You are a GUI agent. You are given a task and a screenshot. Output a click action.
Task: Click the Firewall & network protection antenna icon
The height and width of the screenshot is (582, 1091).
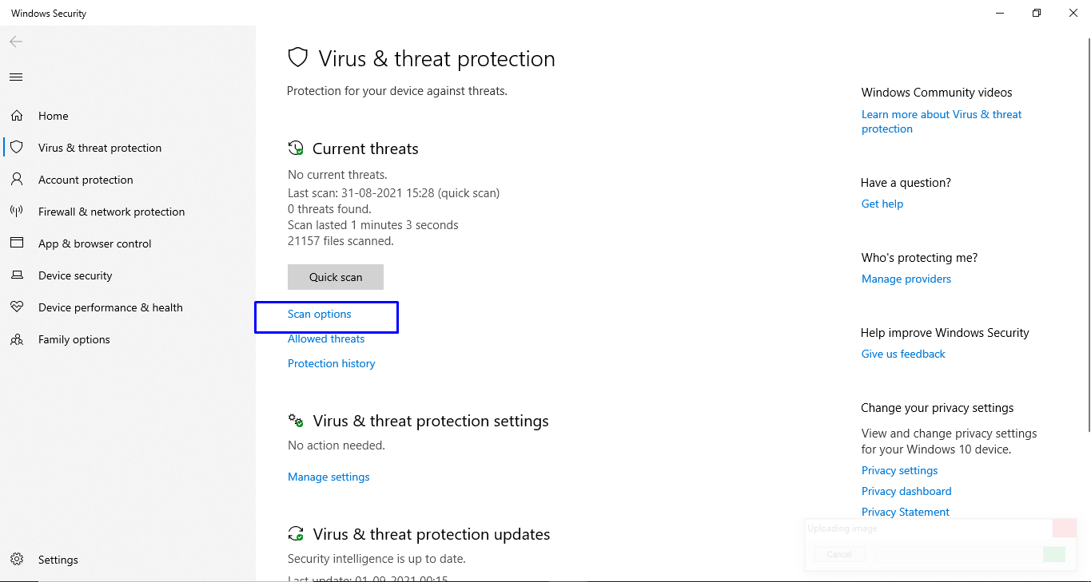coord(17,212)
